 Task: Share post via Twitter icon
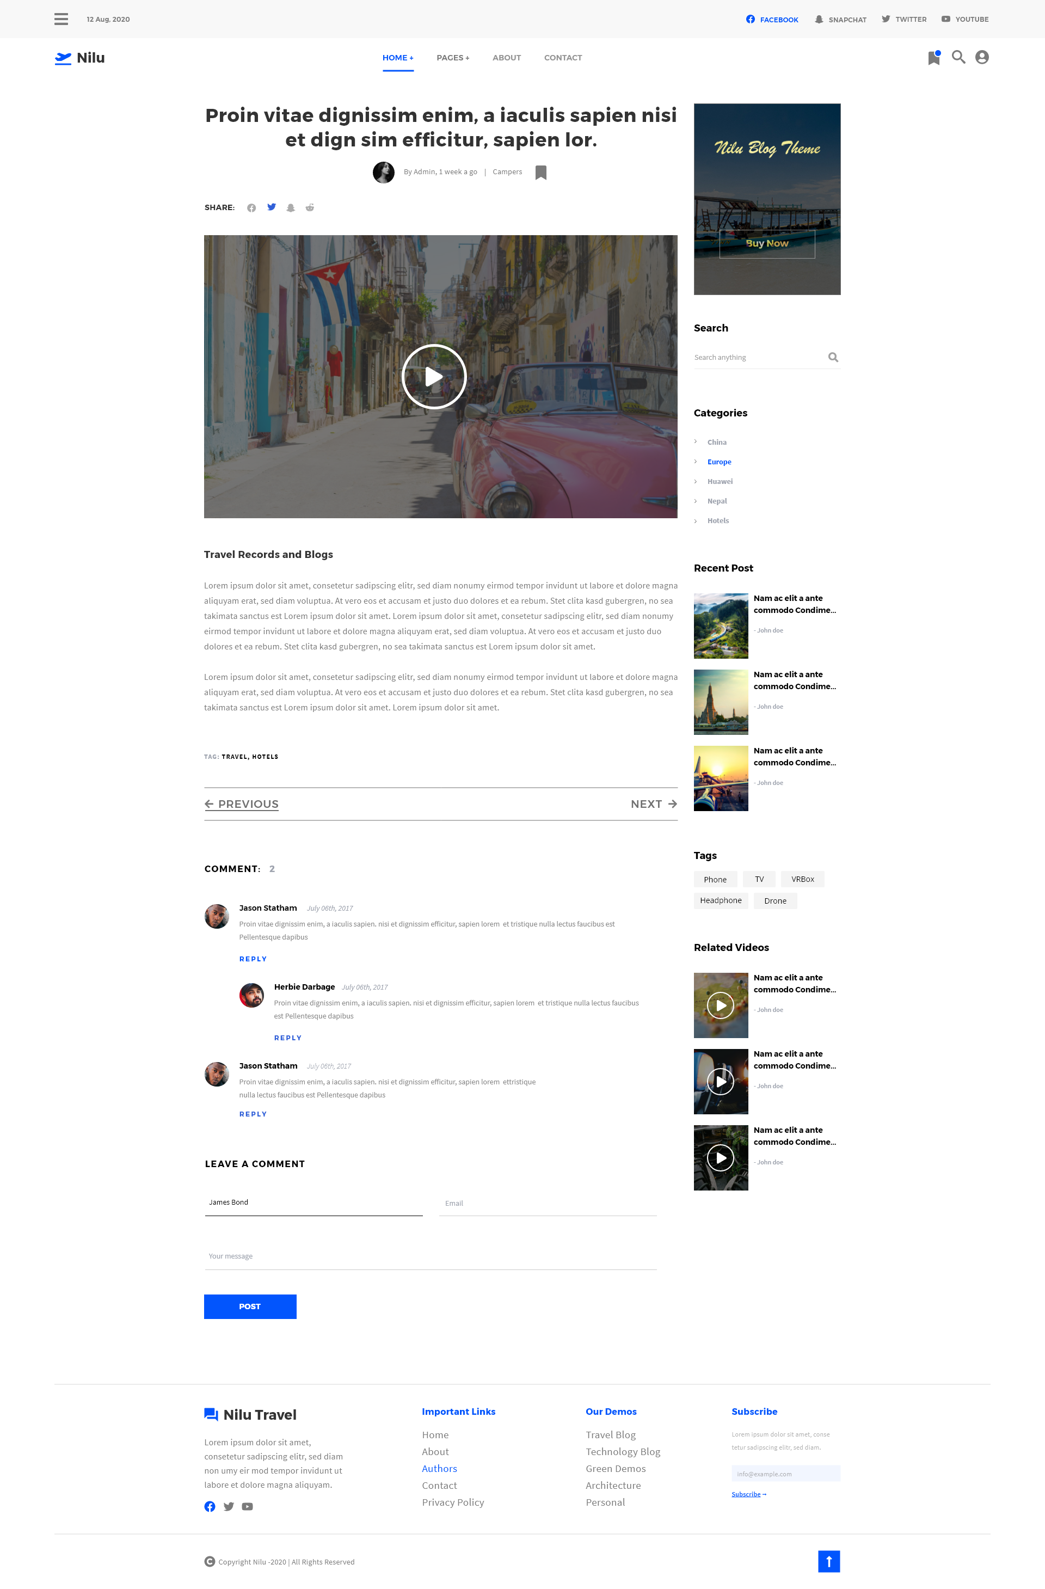[272, 207]
